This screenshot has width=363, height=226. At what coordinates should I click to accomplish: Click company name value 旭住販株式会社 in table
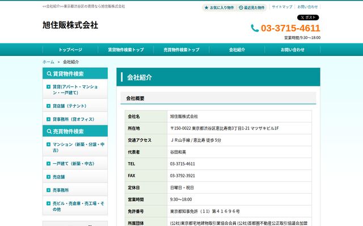184,116
